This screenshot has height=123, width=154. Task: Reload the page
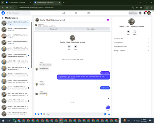point(11,8)
